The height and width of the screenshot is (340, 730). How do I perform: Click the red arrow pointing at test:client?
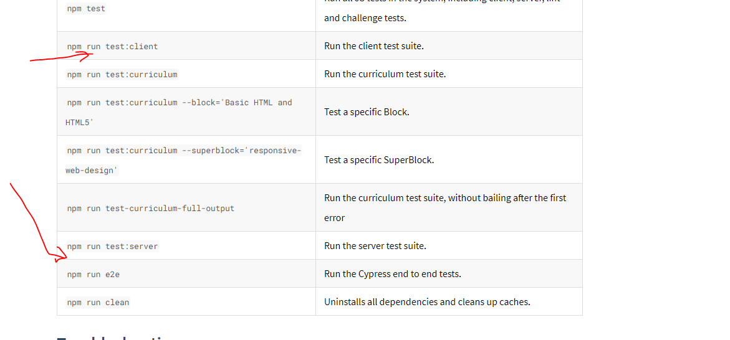62,57
